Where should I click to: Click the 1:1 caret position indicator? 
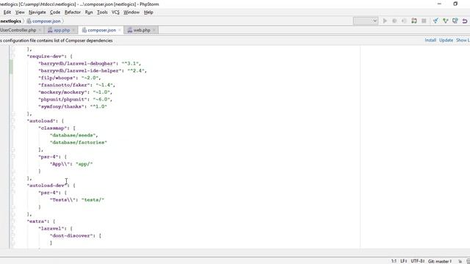[x=394, y=261]
